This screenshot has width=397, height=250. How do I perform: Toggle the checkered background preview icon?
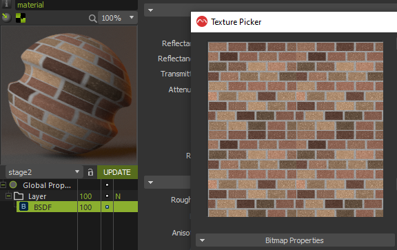[x=21, y=18]
